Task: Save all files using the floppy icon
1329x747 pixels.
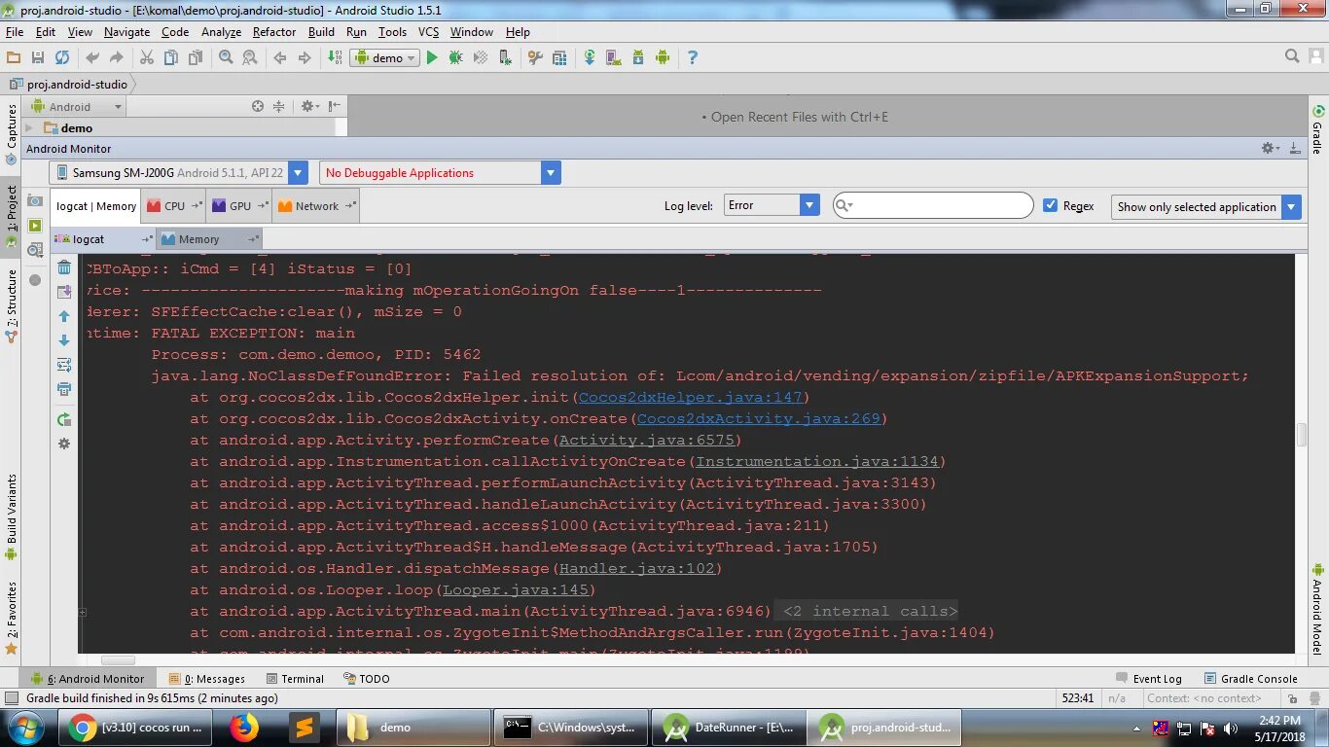Action: click(x=38, y=58)
